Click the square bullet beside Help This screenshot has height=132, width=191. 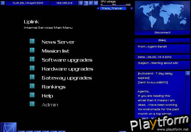pyautogui.click(x=32, y=95)
